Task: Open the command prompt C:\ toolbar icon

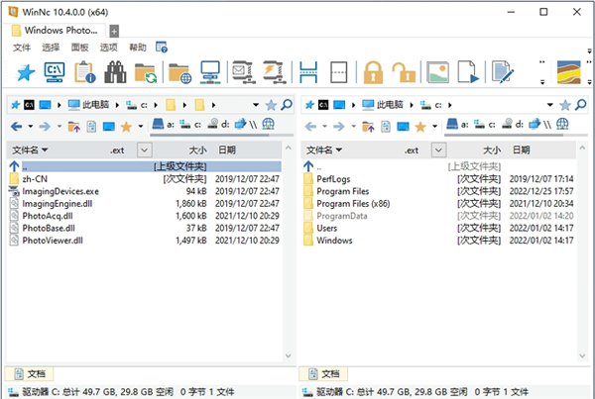Action: click(x=55, y=72)
